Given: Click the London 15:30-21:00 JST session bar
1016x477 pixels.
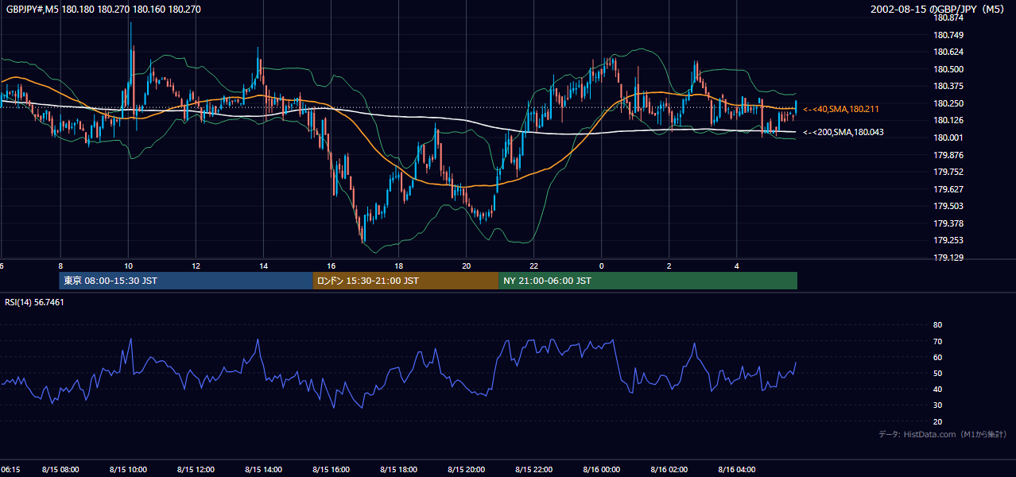Looking at the screenshot, I should (x=405, y=281).
